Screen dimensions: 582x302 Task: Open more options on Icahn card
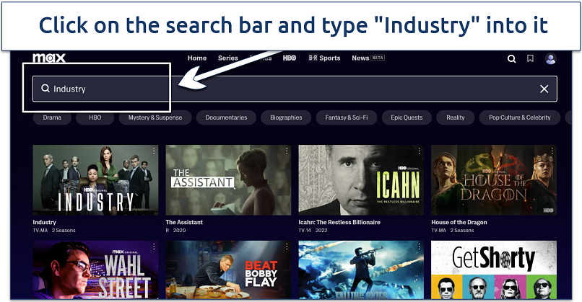coord(419,151)
